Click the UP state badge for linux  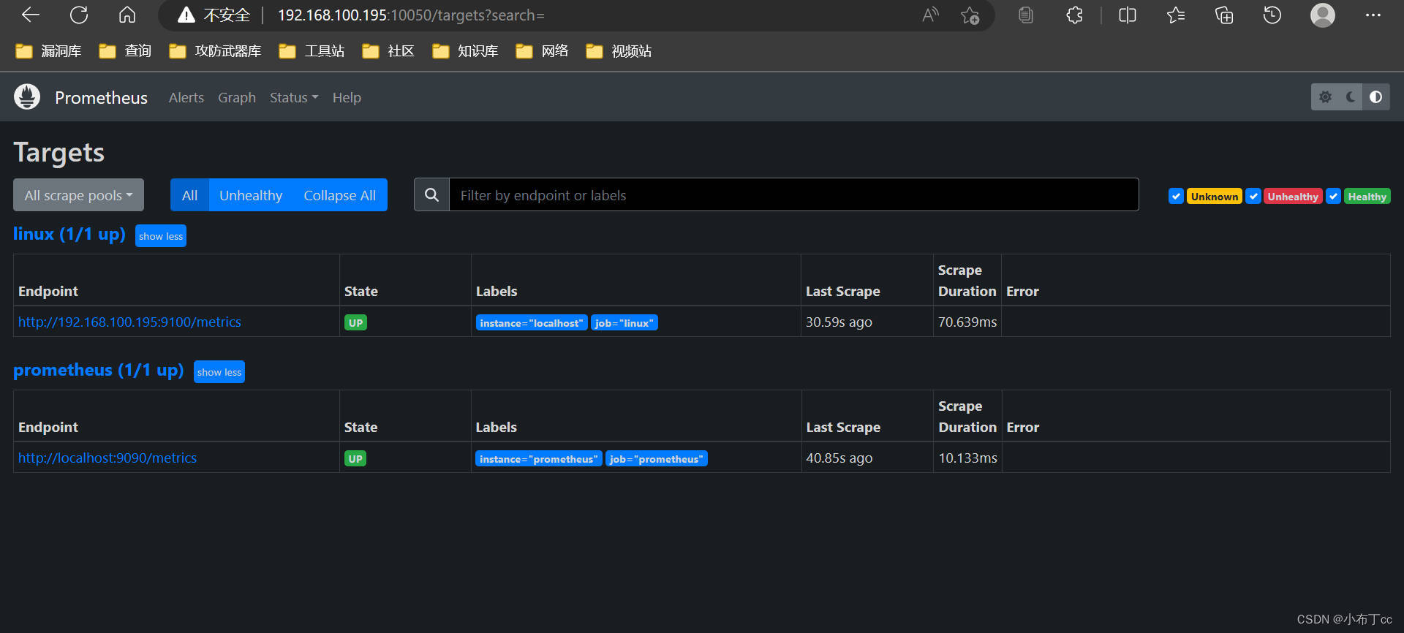[355, 322]
